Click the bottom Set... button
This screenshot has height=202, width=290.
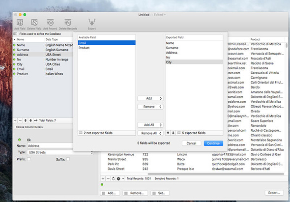pos(160,193)
